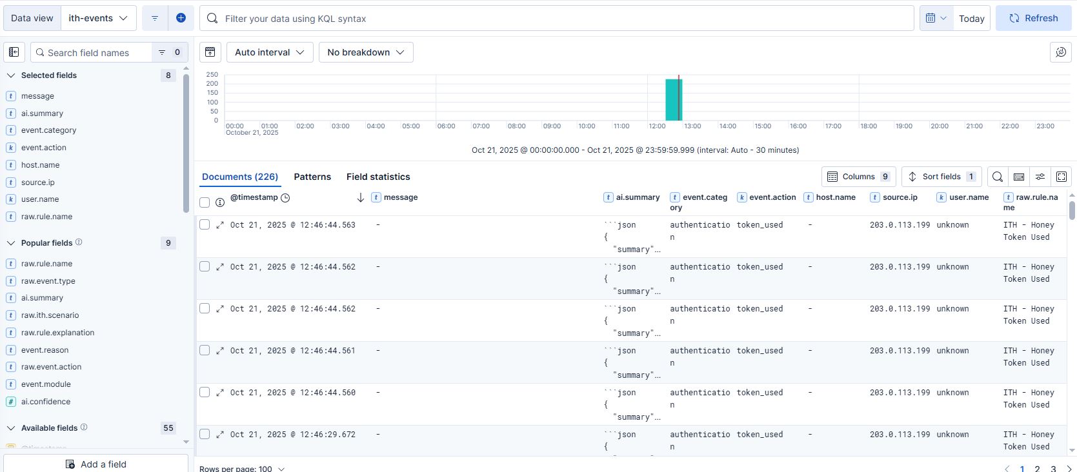Go to previous results page arrow
Screen dimensions: 1077x472
click(1007, 469)
